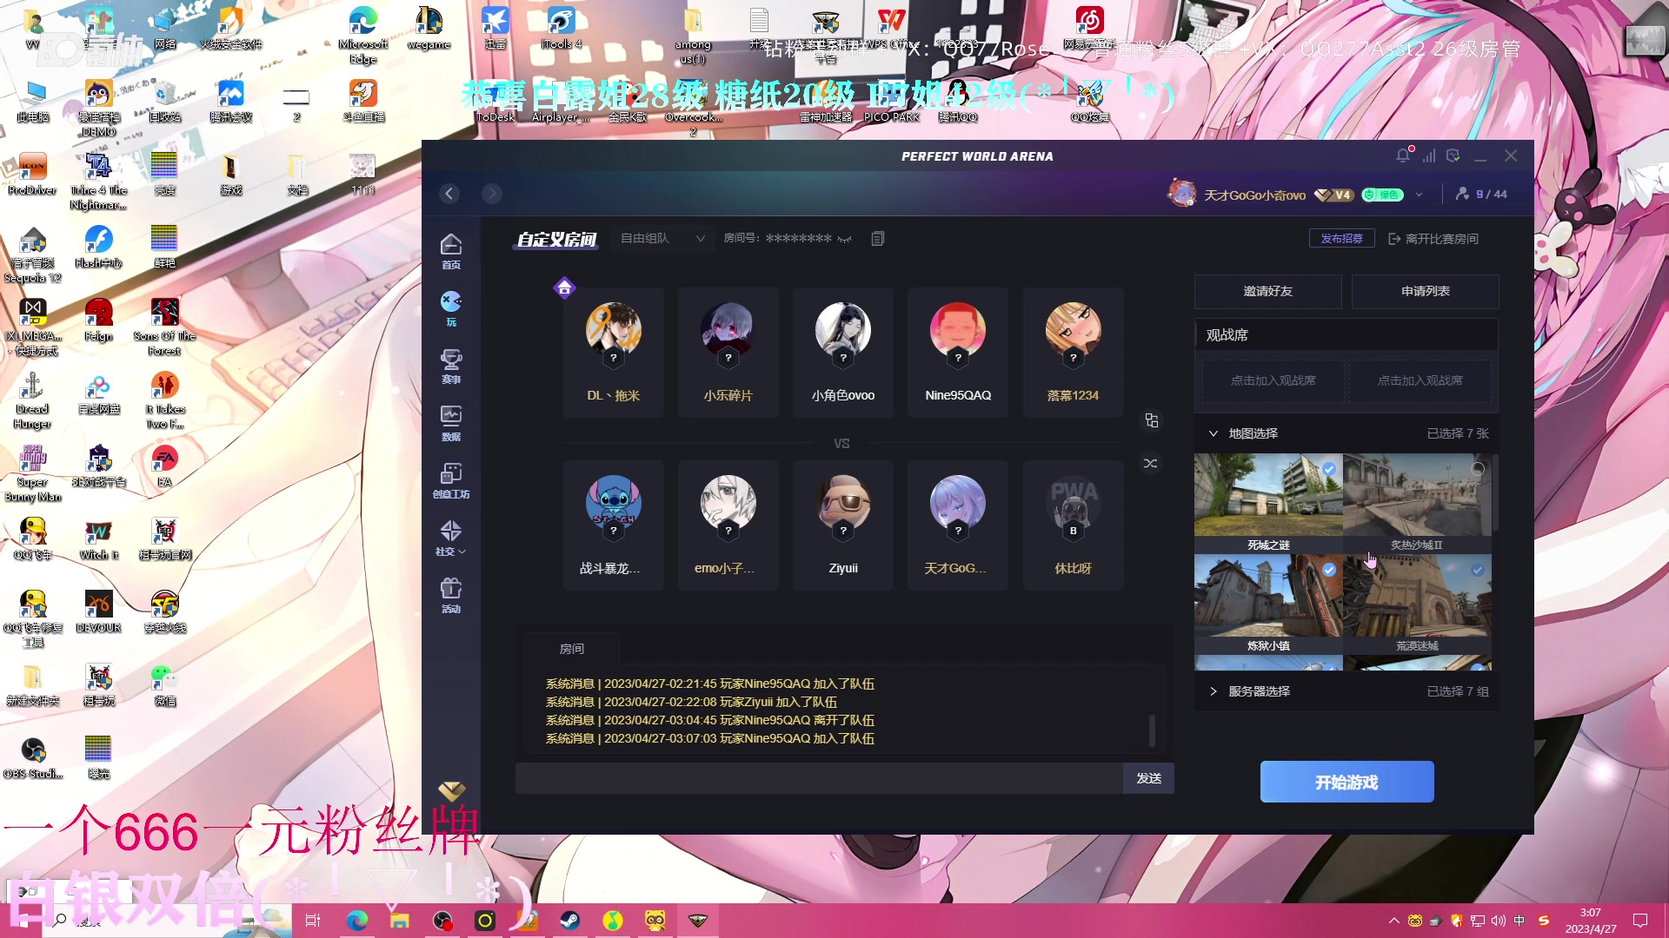Select player card Nine95QAQ

coord(958,353)
